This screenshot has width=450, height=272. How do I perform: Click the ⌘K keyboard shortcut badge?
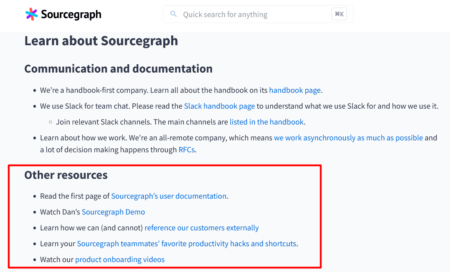[339, 14]
